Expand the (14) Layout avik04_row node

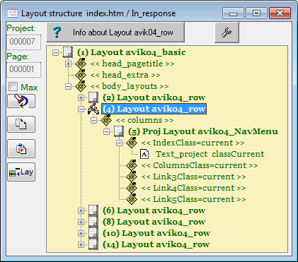coord(81,244)
